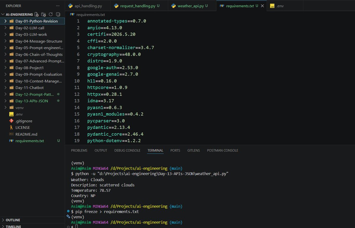Click the modified dot beside Day-13-APIs-JSON folder

[58, 101]
